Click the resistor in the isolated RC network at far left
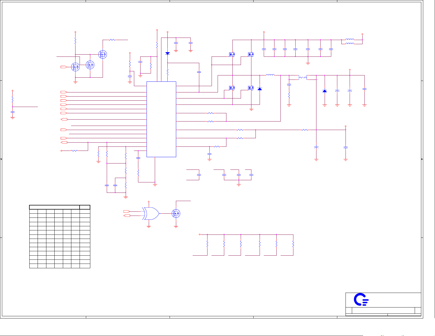 click(x=12, y=99)
